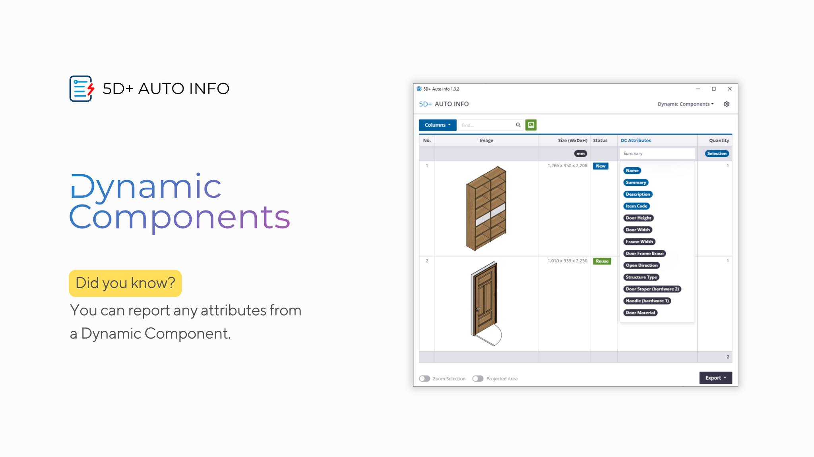Select the Door Frame Brace attribute tag

coord(645,254)
